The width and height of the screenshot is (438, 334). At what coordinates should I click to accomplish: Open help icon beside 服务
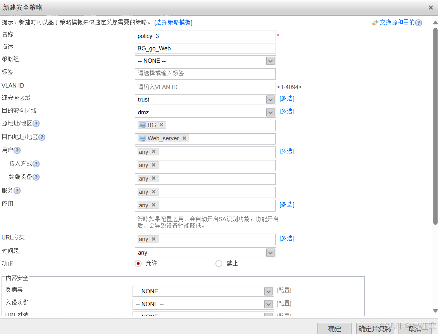(x=17, y=191)
